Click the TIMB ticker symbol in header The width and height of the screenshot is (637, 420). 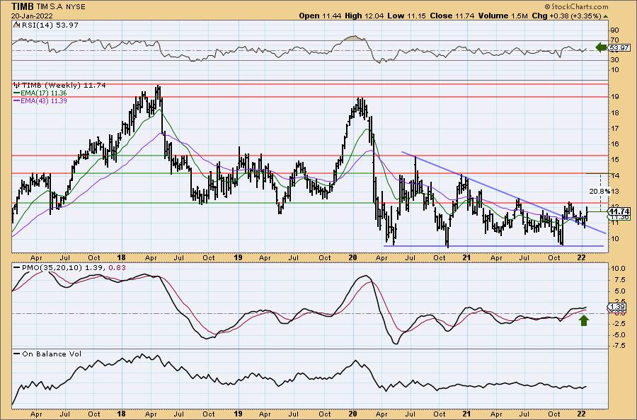pyautogui.click(x=23, y=6)
